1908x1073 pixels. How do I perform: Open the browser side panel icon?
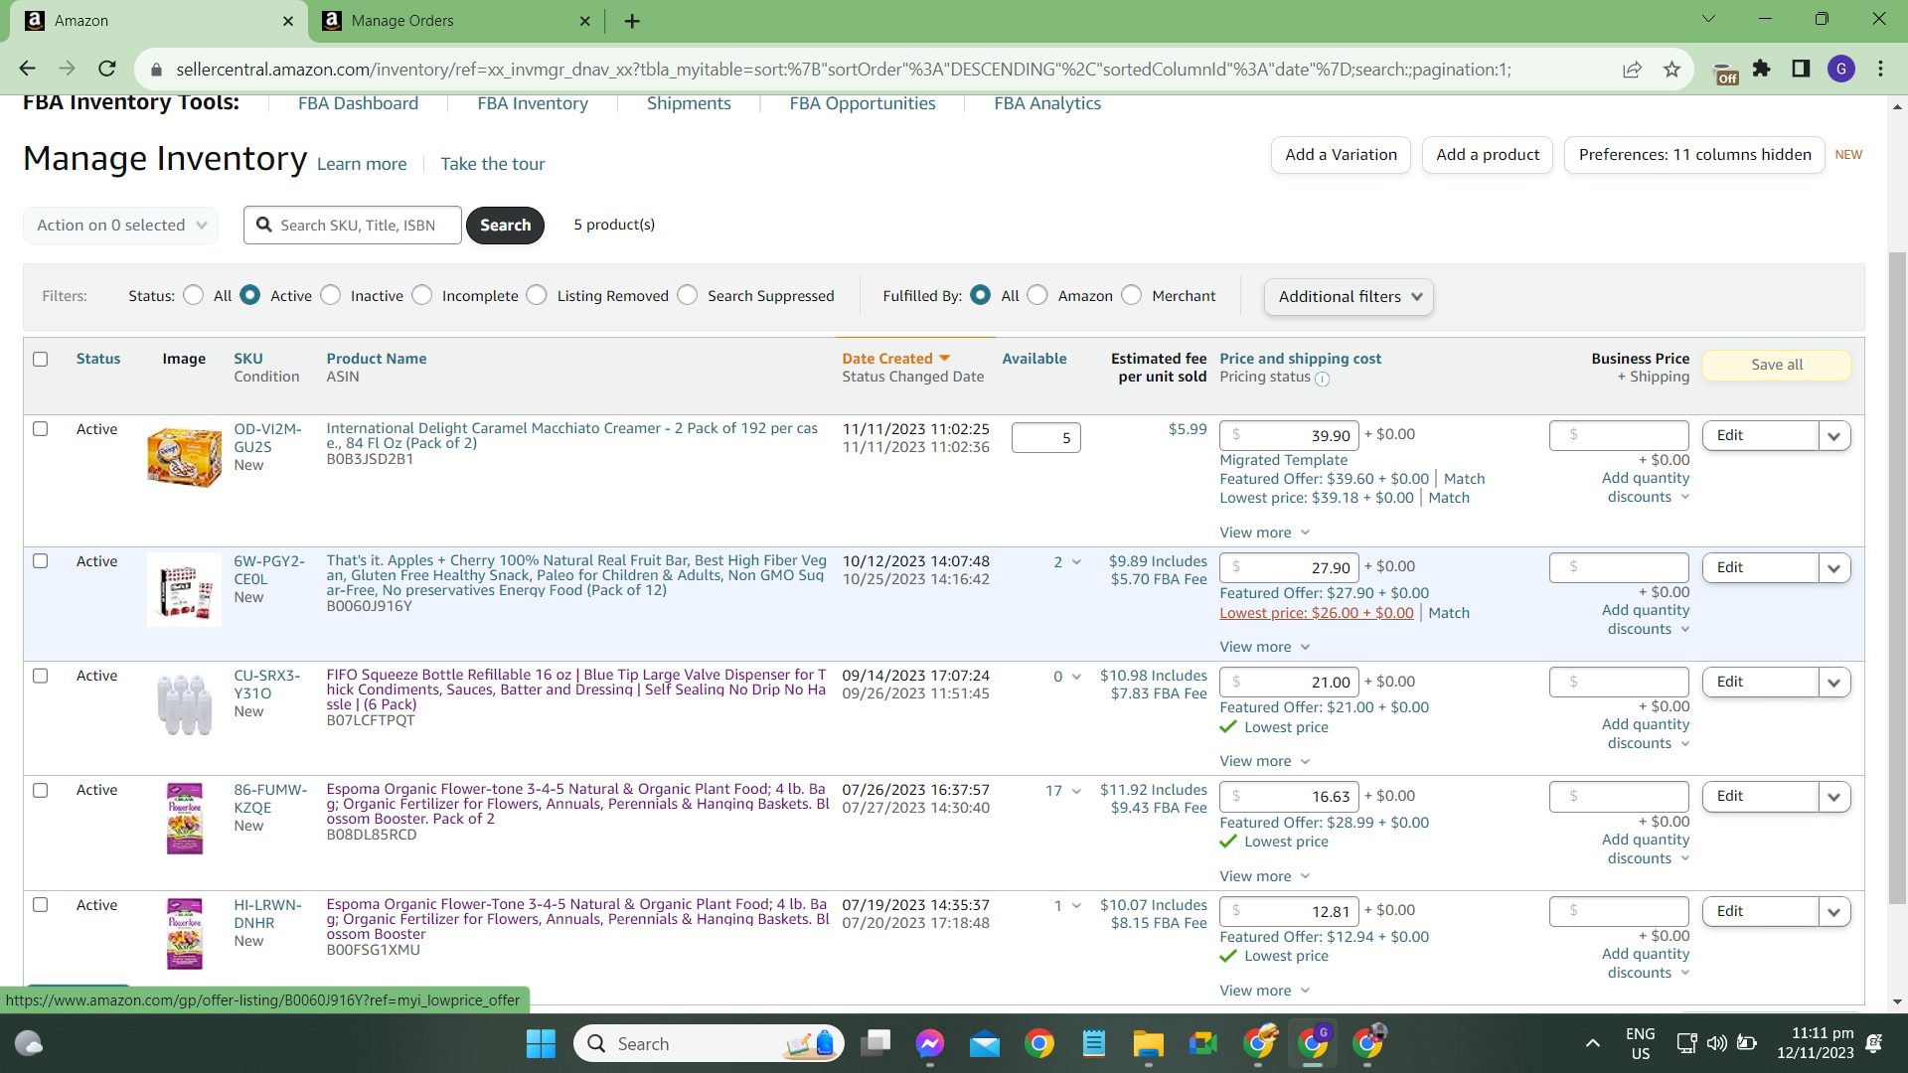pyautogui.click(x=1801, y=69)
